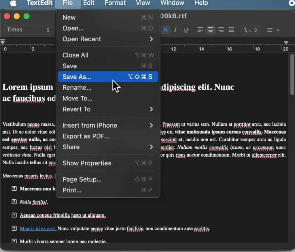The height and width of the screenshot is (252, 295).
Task: Select Save As... menu item
Action: coord(108,77)
